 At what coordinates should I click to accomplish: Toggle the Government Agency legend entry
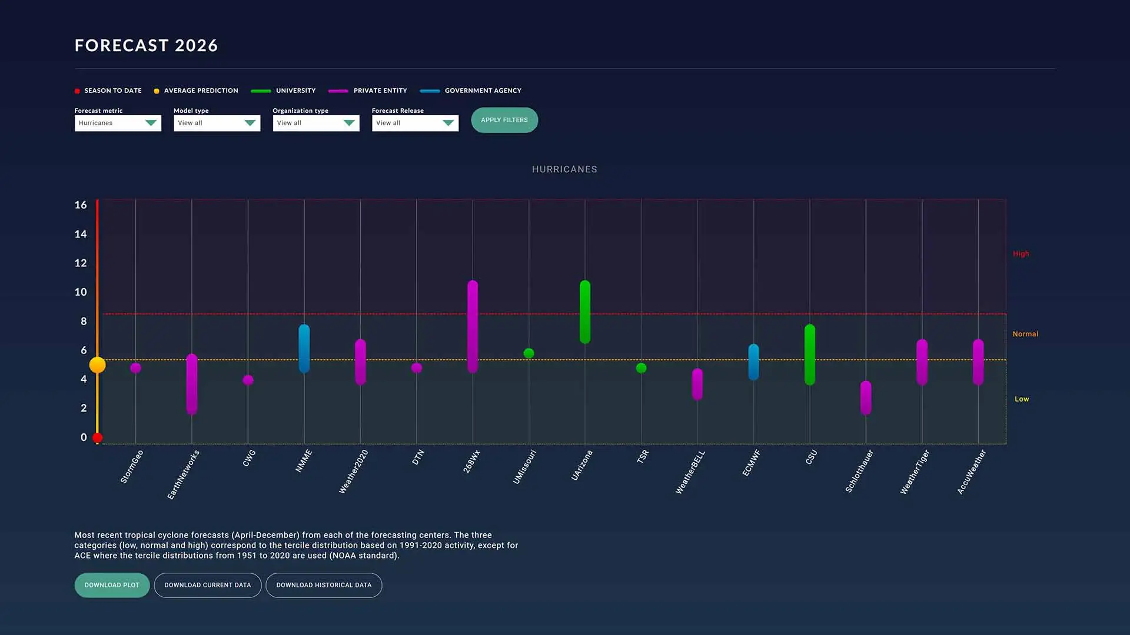pos(471,91)
